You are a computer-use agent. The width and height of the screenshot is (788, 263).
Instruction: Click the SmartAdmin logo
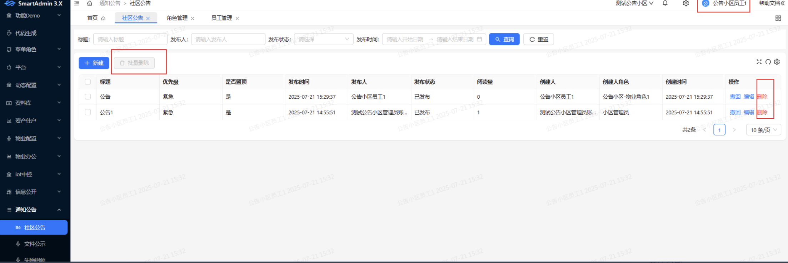click(10, 3)
